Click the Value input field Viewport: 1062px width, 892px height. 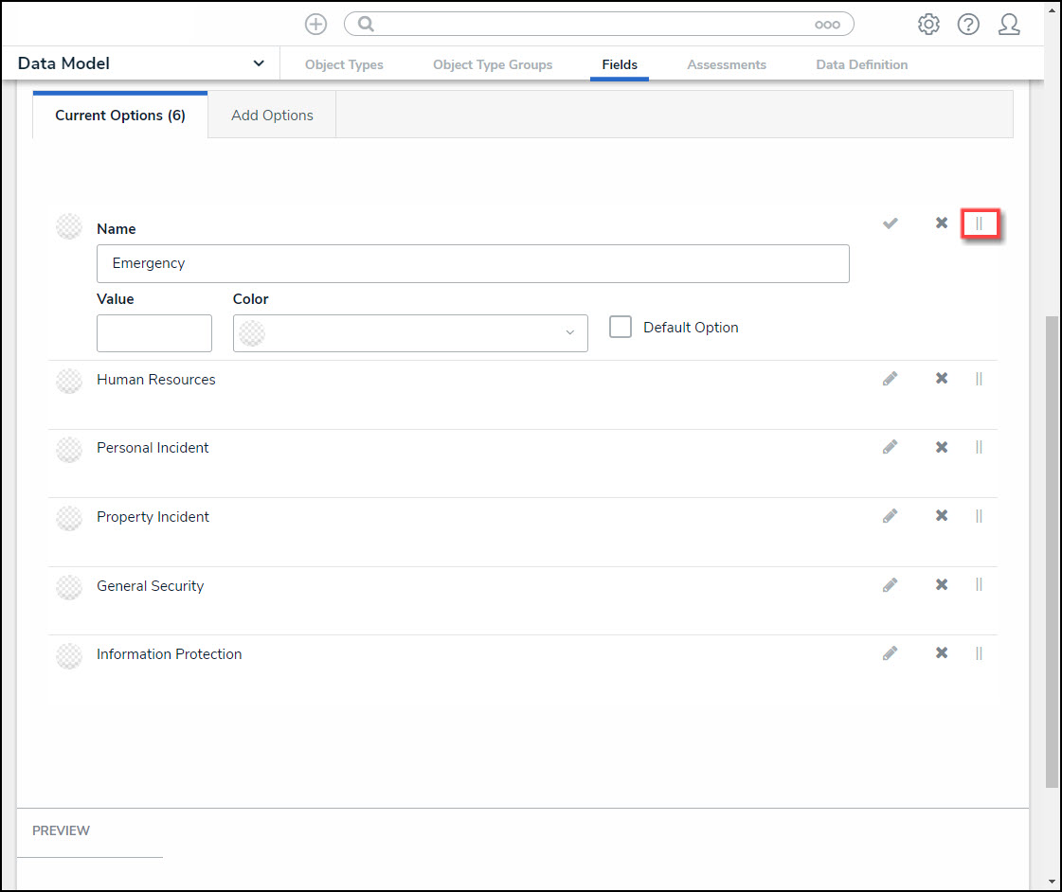154,333
